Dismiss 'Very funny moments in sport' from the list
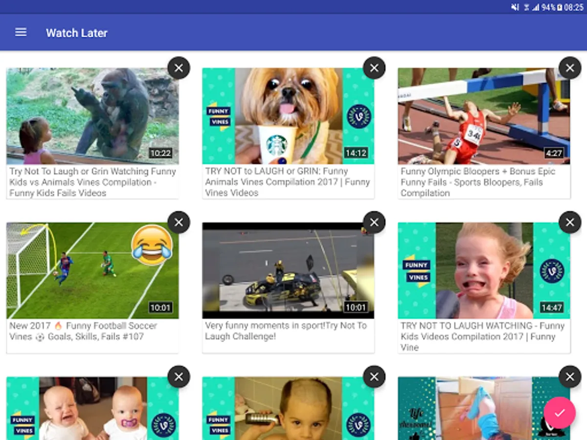 [x=374, y=222]
